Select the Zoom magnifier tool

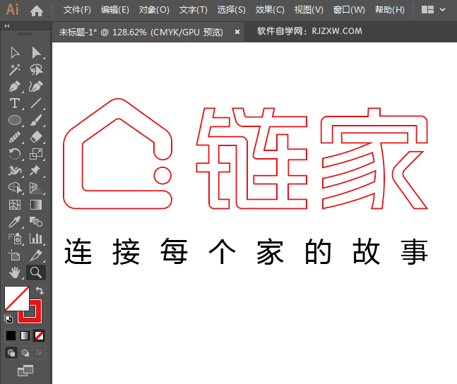tap(36, 272)
